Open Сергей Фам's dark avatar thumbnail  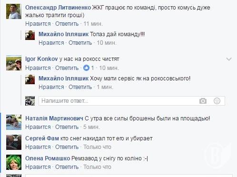[14, 142]
